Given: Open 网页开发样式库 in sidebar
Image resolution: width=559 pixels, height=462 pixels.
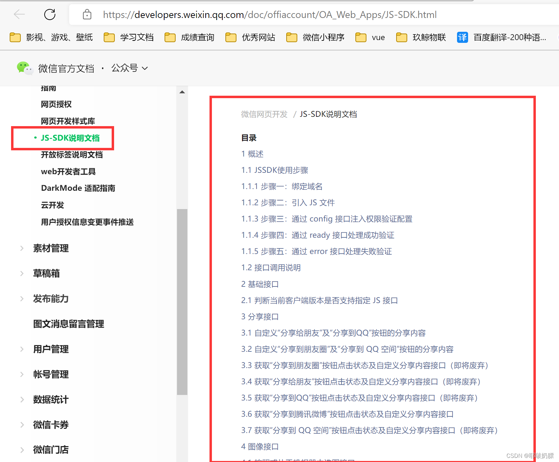Looking at the screenshot, I should tap(68, 121).
